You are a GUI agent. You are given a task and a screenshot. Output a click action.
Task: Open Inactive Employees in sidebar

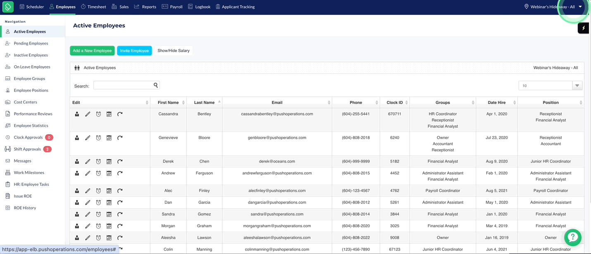pyautogui.click(x=31, y=55)
